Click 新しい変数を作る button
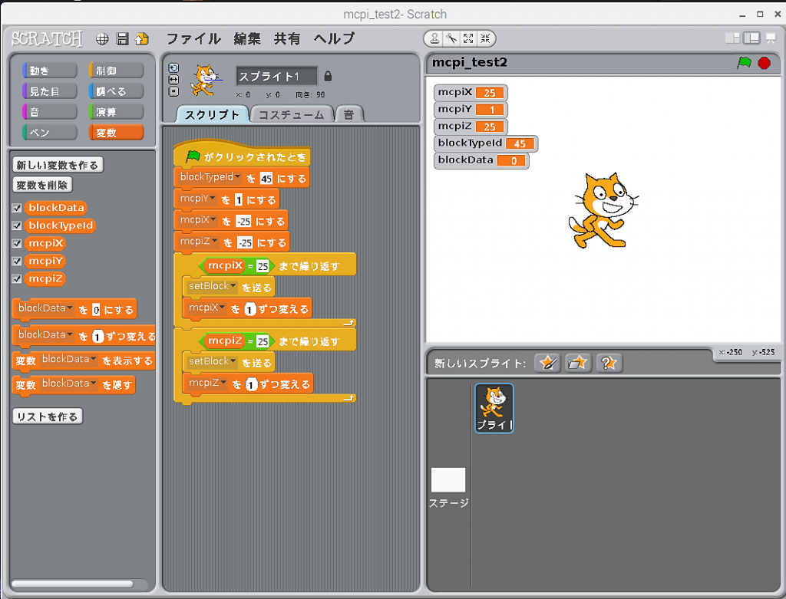The height and width of the screenshot is (599, 786). (58, 165)
